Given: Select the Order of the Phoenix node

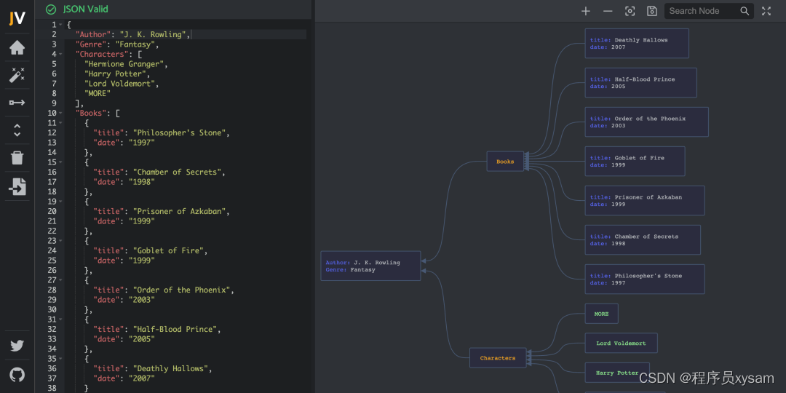Looking at the screenshot, I should click(647, 122).
